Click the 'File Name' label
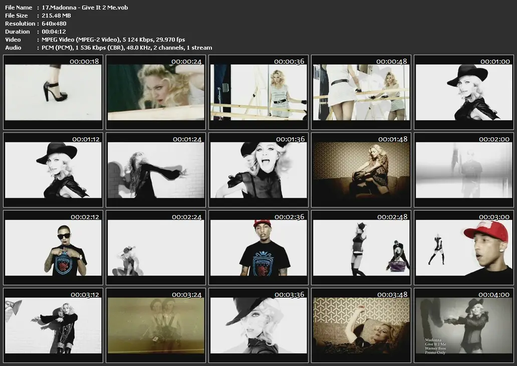Screen dimensions: 517x366 pyautogui.click(x=19, y=7)
